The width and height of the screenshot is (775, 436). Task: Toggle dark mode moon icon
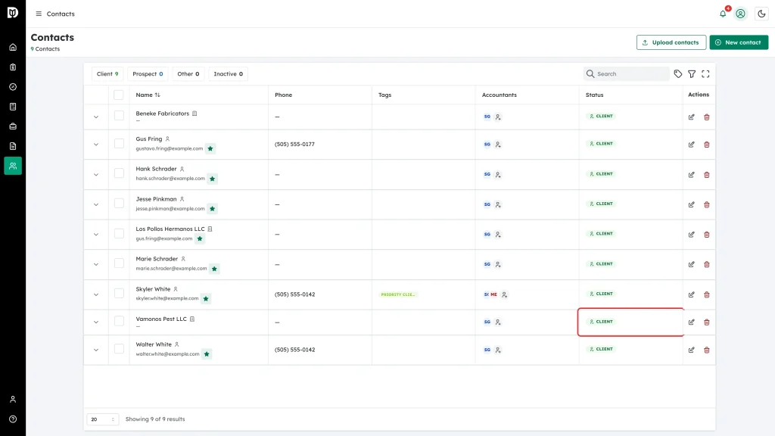[x=761, y=14]
